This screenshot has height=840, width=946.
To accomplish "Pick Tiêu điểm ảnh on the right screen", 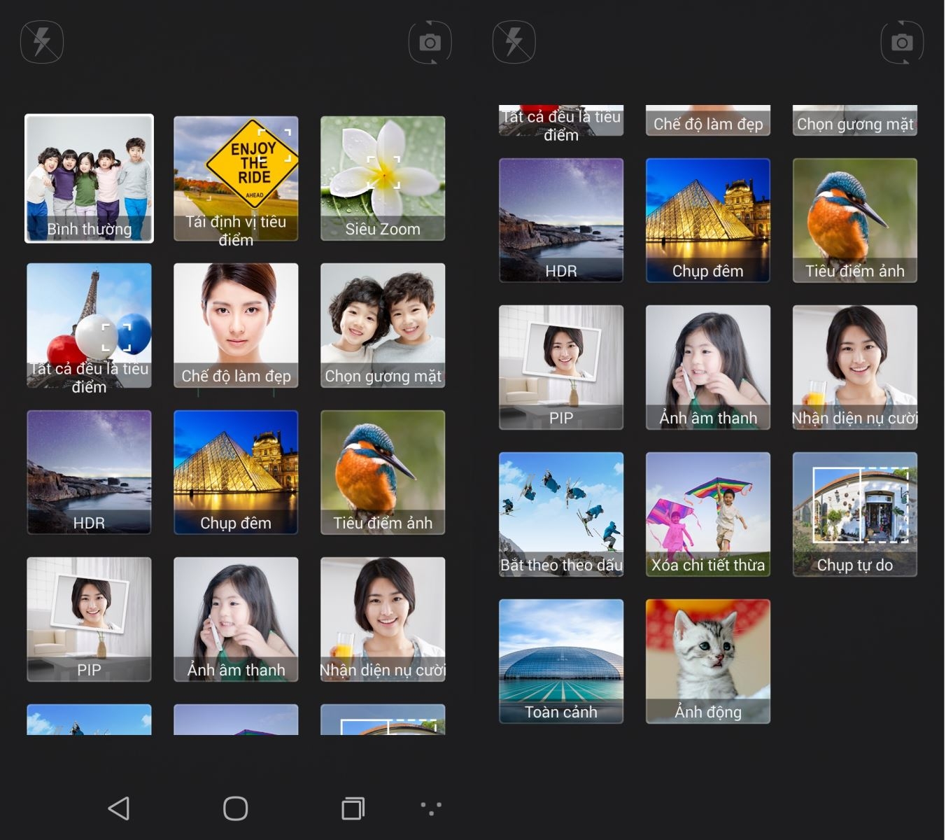I will tap(855, 220).
